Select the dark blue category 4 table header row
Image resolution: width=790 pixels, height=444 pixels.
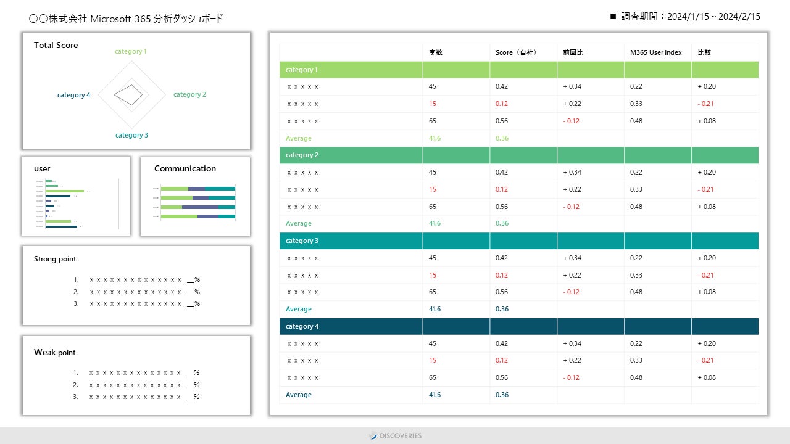519,326
